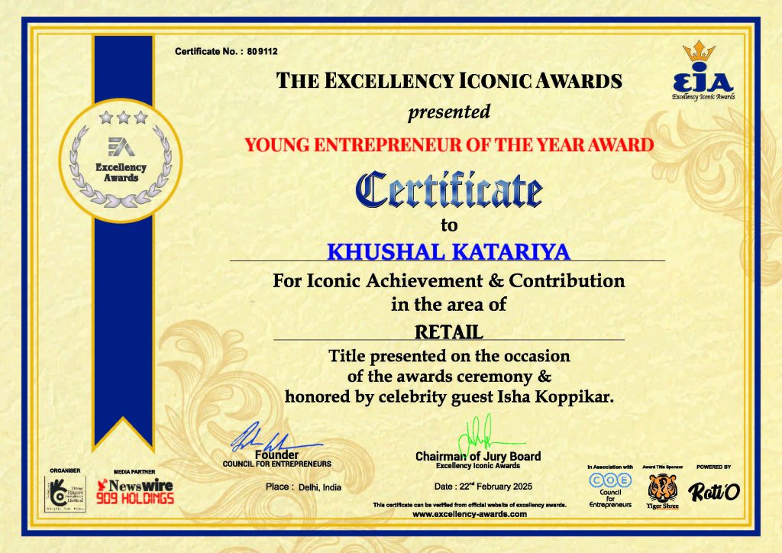Click the large 'Certificate' gothic text
Screen dimensions: 782x553
pyautogui.click(x=449, y=189)
